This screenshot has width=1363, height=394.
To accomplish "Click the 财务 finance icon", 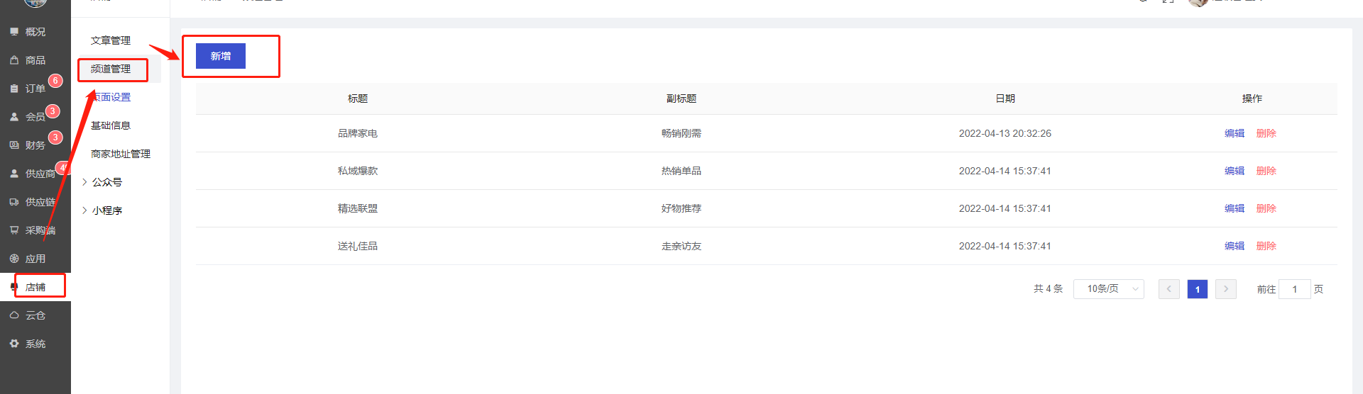I will pos(14,145).
